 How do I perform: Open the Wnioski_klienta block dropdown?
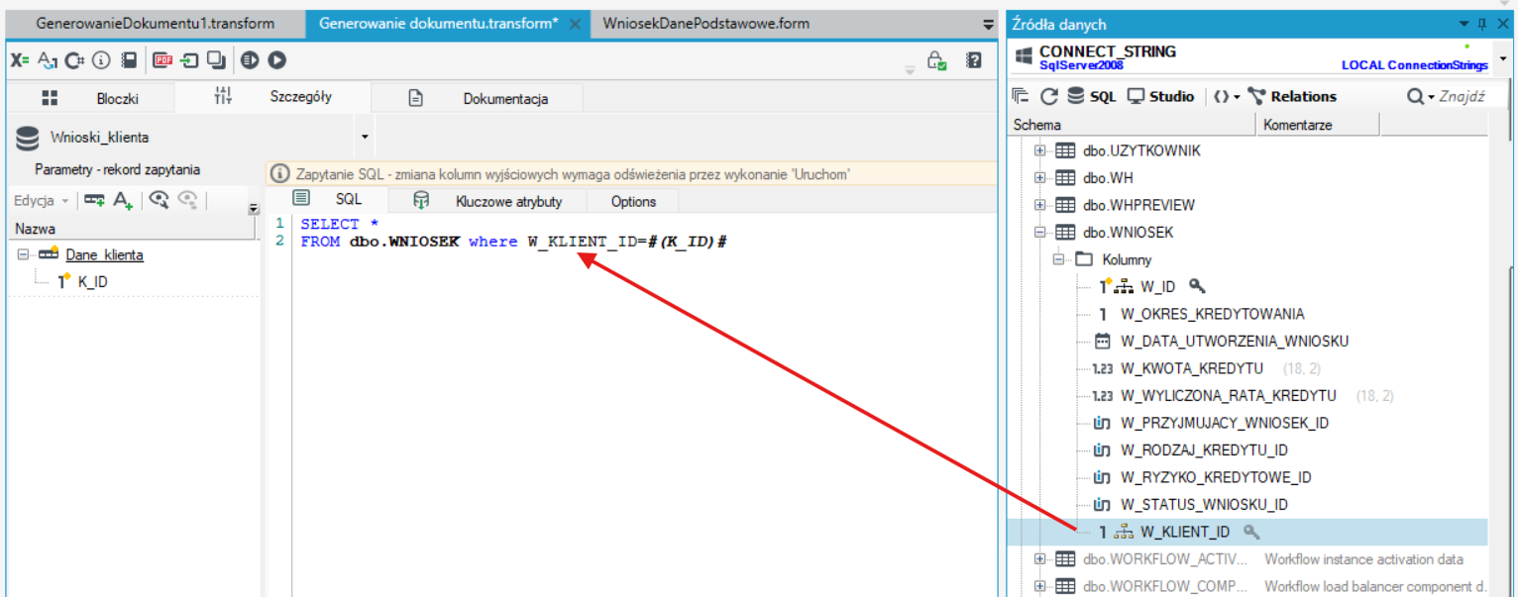pyautogui.click(x=365, y=137)
